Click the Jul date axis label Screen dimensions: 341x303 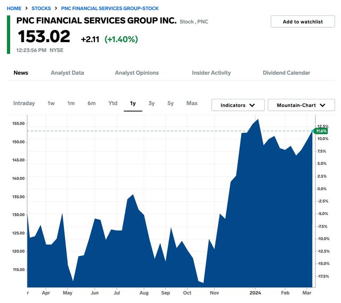[117, 293]
